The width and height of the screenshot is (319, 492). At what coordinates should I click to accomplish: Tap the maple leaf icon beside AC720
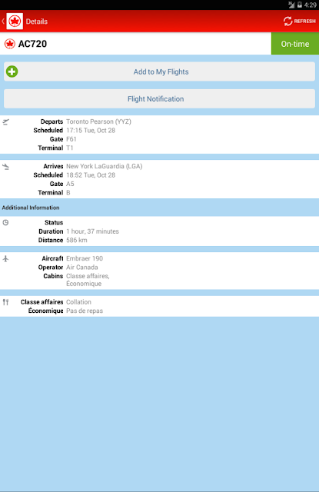tap(10, 44)
